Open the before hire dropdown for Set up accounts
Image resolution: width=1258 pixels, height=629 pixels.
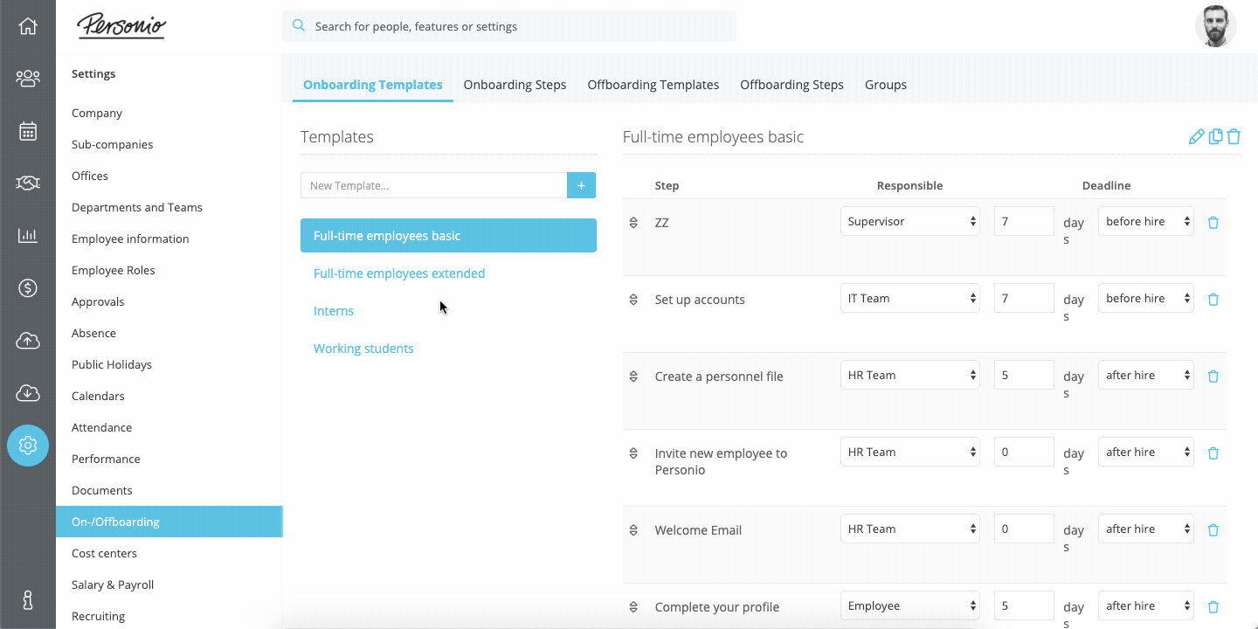pos(1146,298)
